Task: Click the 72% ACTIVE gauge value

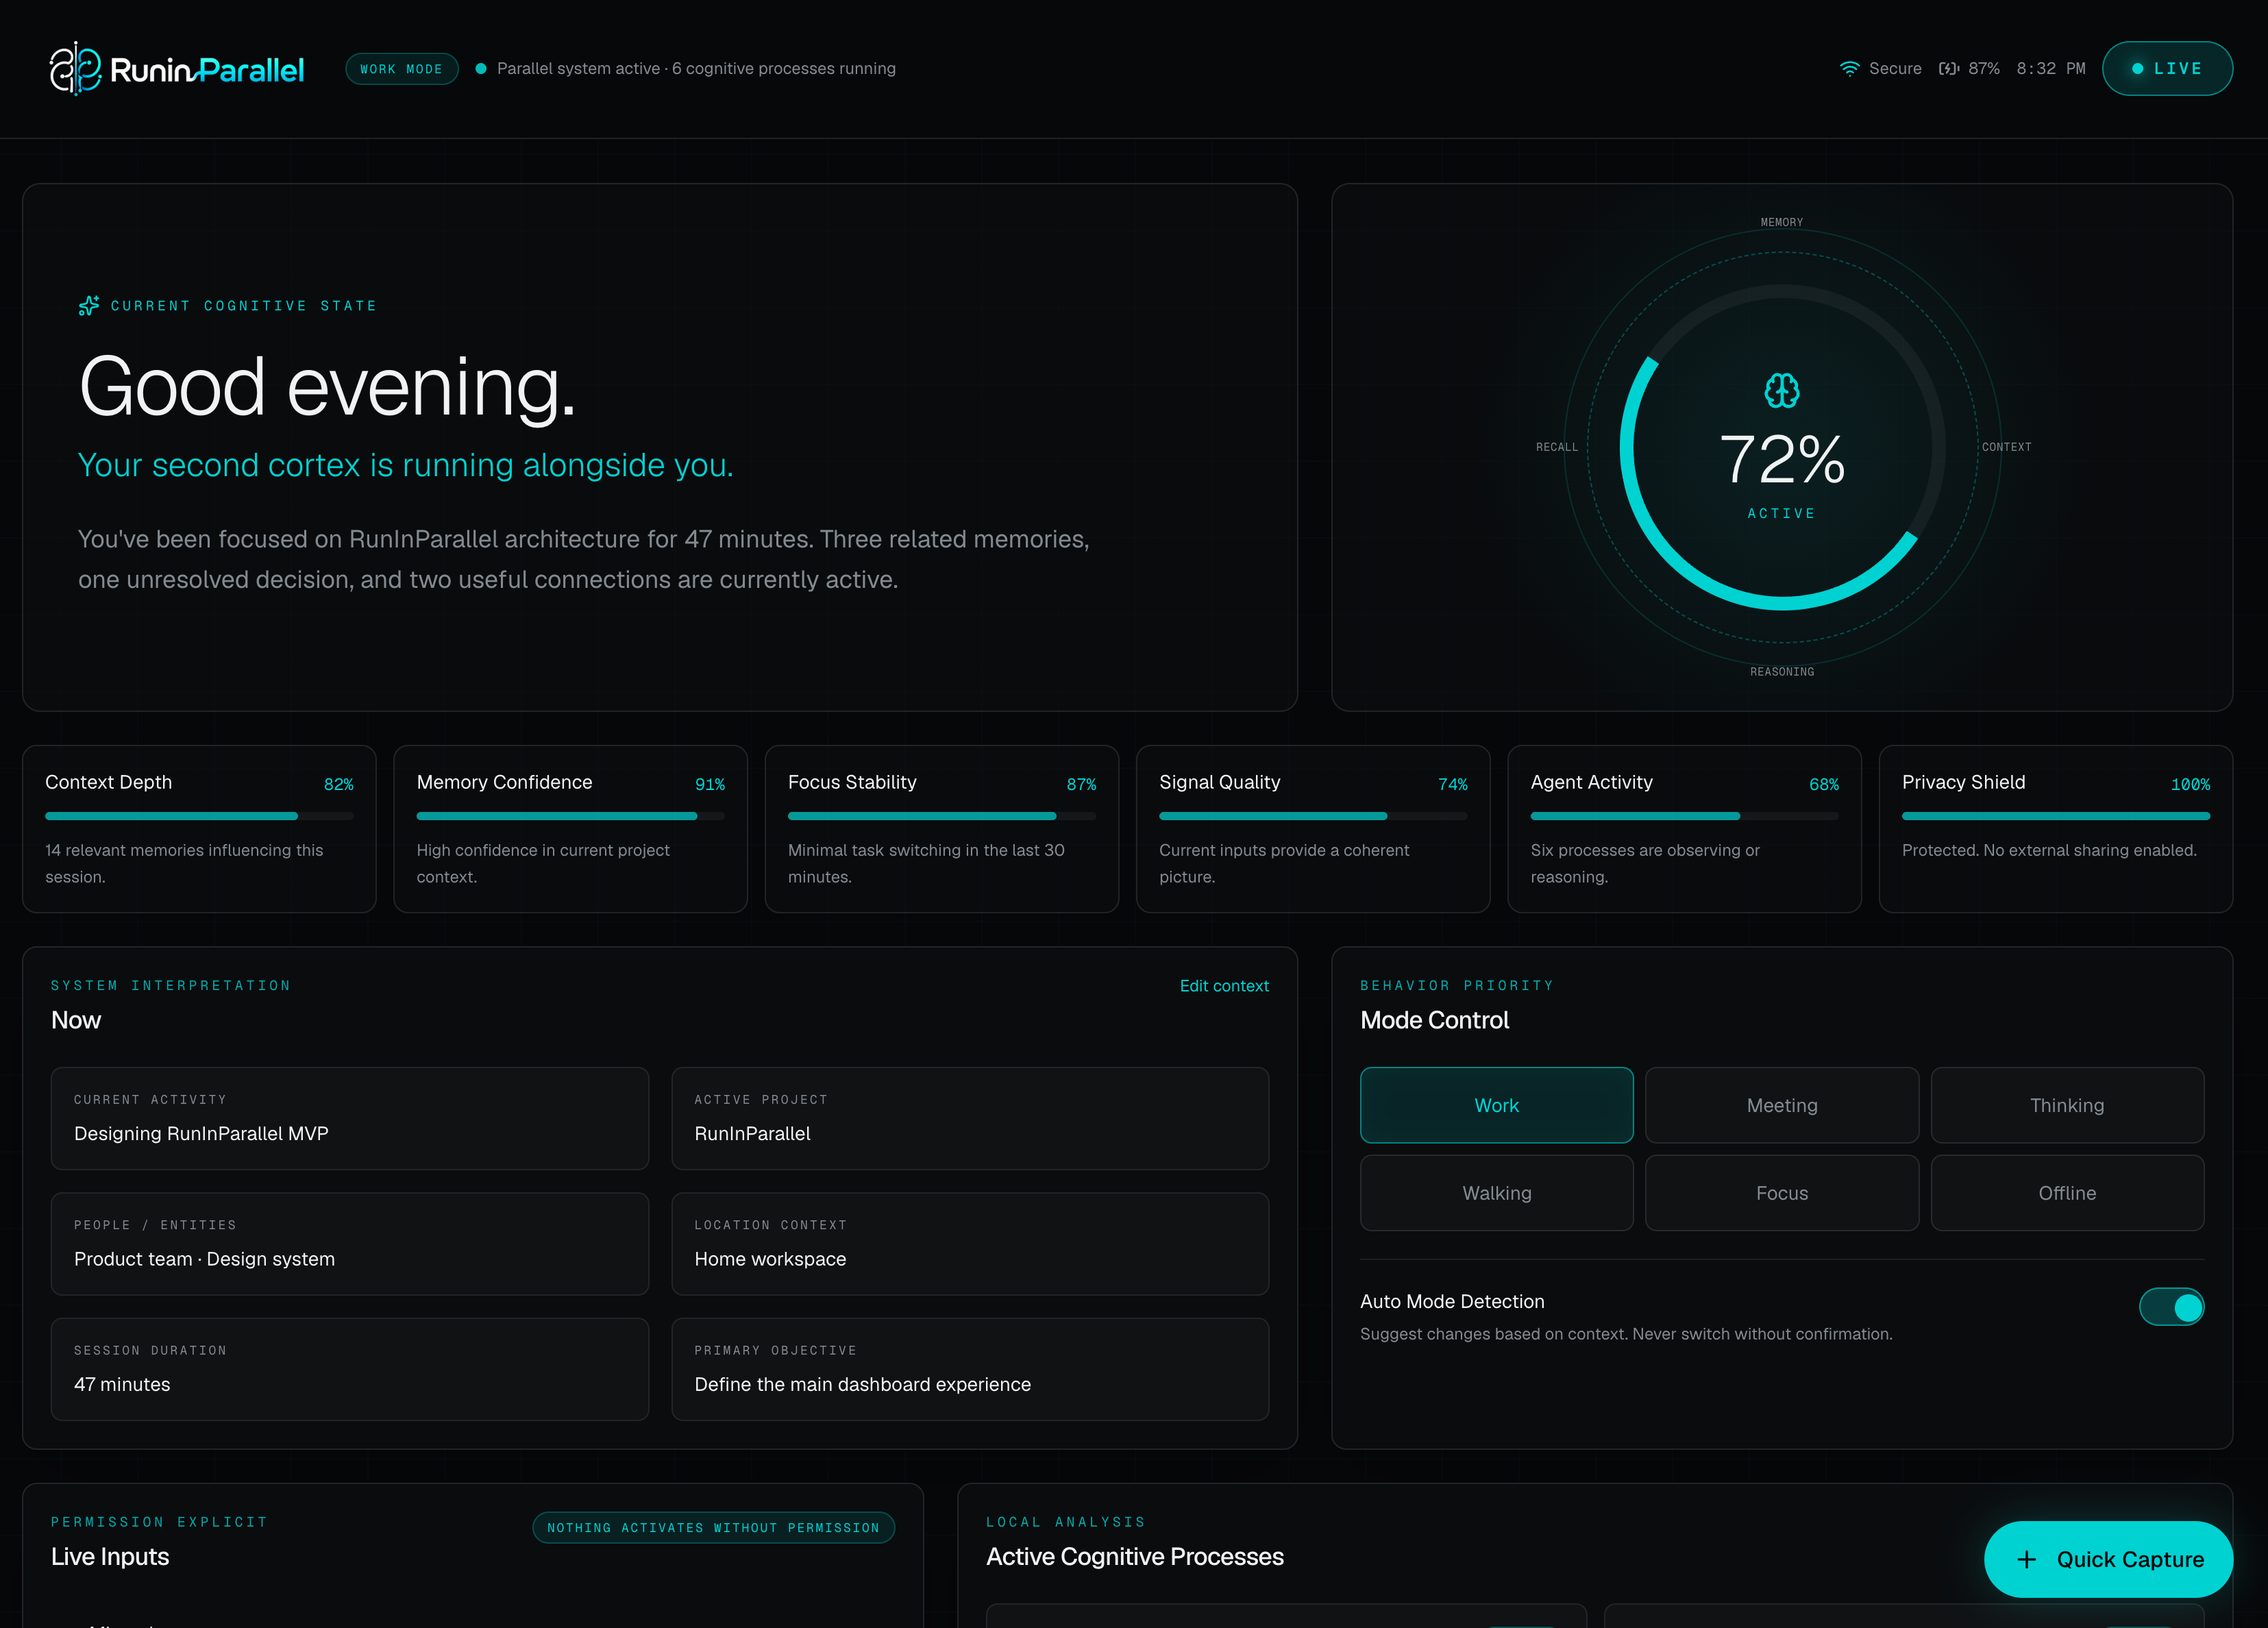Action: pos(1781,460)
